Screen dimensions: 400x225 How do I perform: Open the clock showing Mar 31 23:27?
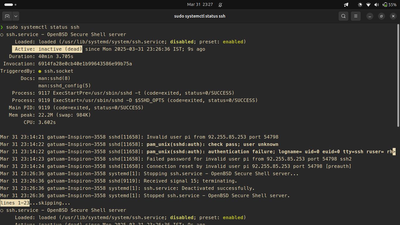(200, 5)
